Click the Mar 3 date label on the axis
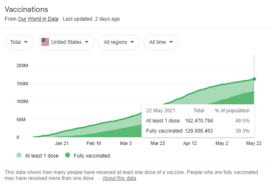272x185 pixels. pos(125,144)
